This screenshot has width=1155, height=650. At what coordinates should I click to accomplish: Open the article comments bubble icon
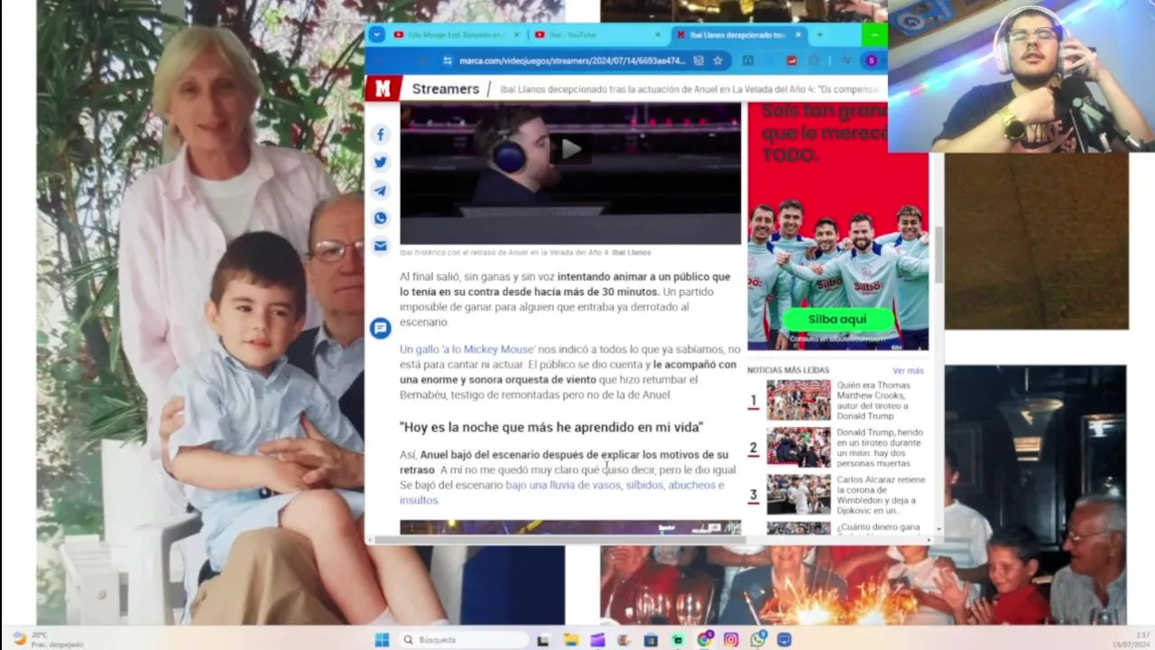coord(380,328)
